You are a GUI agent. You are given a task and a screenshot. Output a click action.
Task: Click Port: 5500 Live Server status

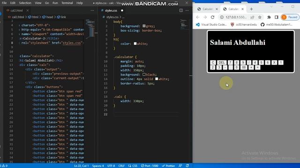[x=150, y=166]
